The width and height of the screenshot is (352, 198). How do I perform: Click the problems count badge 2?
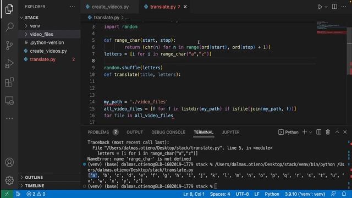(116, 132)
